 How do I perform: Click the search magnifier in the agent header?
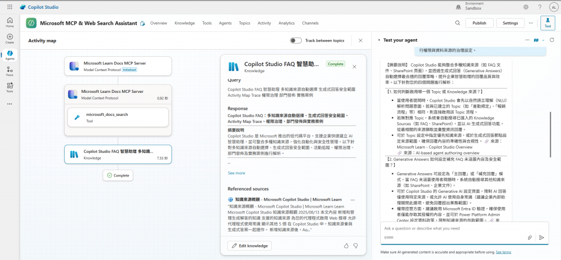pyautogui.click(x=457, y=23)
